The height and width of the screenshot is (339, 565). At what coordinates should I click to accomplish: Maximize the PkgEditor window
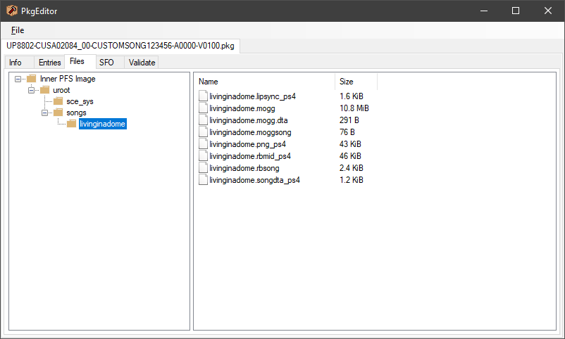click(516, 11)
